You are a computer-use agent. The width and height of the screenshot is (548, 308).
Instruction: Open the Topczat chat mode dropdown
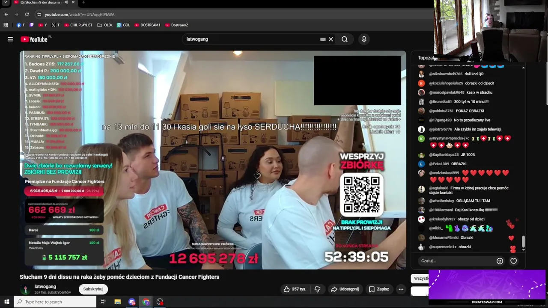point(426,58)
